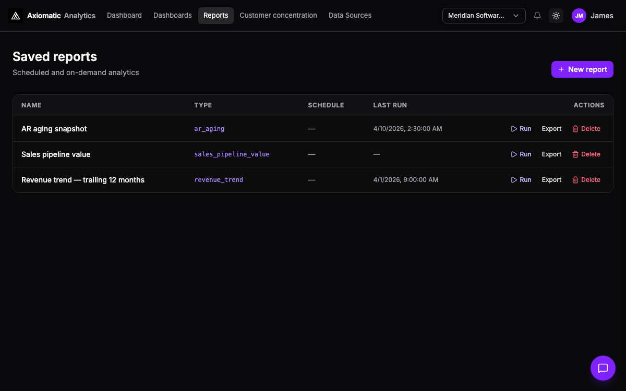Viewport: 626px width, 391px height.
Task: Run the Revenue trend report
Action: point(521,180)
